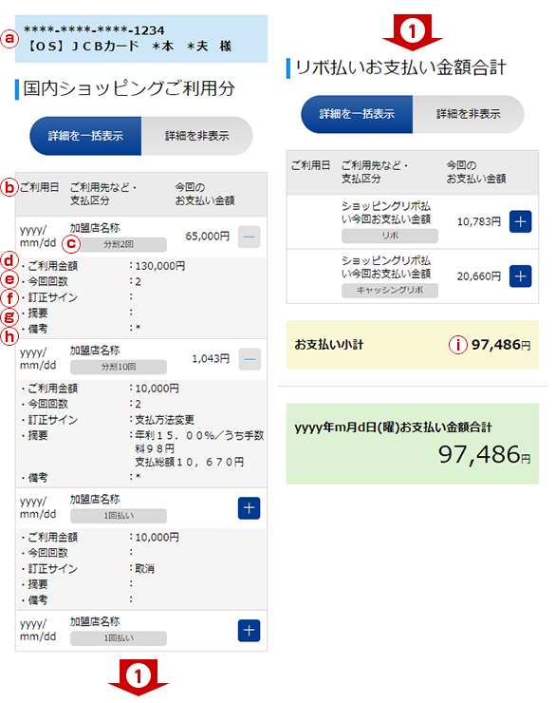Click ご利用先など・支払区分 header in revolving table
555x703 pixels.
tap(374, 172)
